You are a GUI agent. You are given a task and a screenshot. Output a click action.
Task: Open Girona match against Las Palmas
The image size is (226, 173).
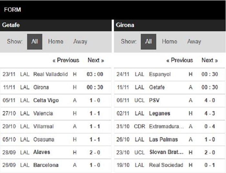[x=169, y=139]
